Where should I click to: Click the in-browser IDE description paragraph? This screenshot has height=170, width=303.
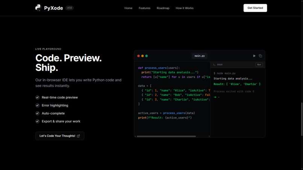pos(78,83)
